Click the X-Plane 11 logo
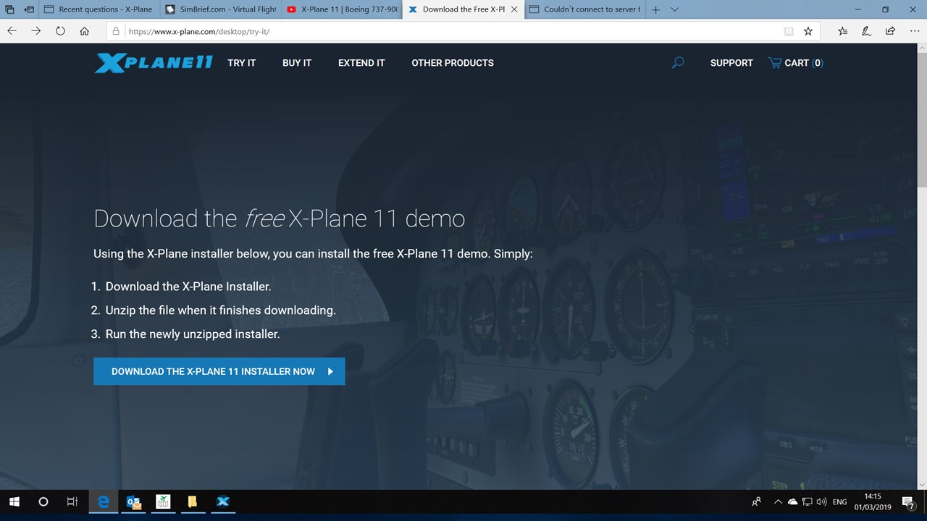This screenshot has height=521, width=927. (x=154, y=63)
